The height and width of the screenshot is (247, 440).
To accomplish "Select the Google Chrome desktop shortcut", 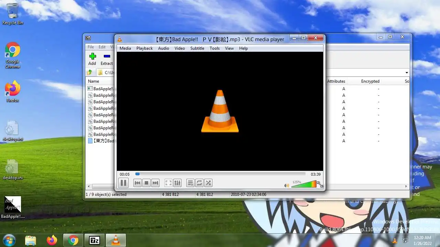I will click(13, 56).
